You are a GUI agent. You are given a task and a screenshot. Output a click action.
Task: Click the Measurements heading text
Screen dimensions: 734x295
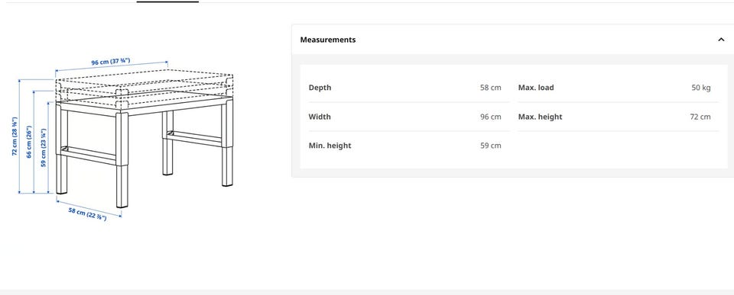(x=328, y=40)
